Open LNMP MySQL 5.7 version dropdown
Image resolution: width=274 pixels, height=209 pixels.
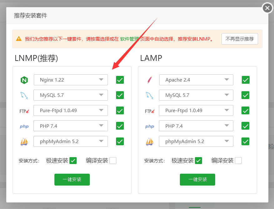(x=71, y=95)
